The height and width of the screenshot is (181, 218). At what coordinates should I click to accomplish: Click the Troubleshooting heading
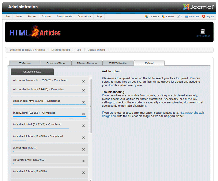(x=113, y=92)
